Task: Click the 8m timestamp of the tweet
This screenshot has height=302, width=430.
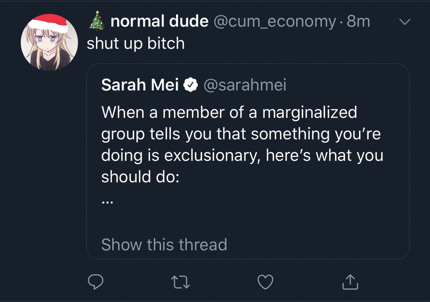Action: pos(358,22)
